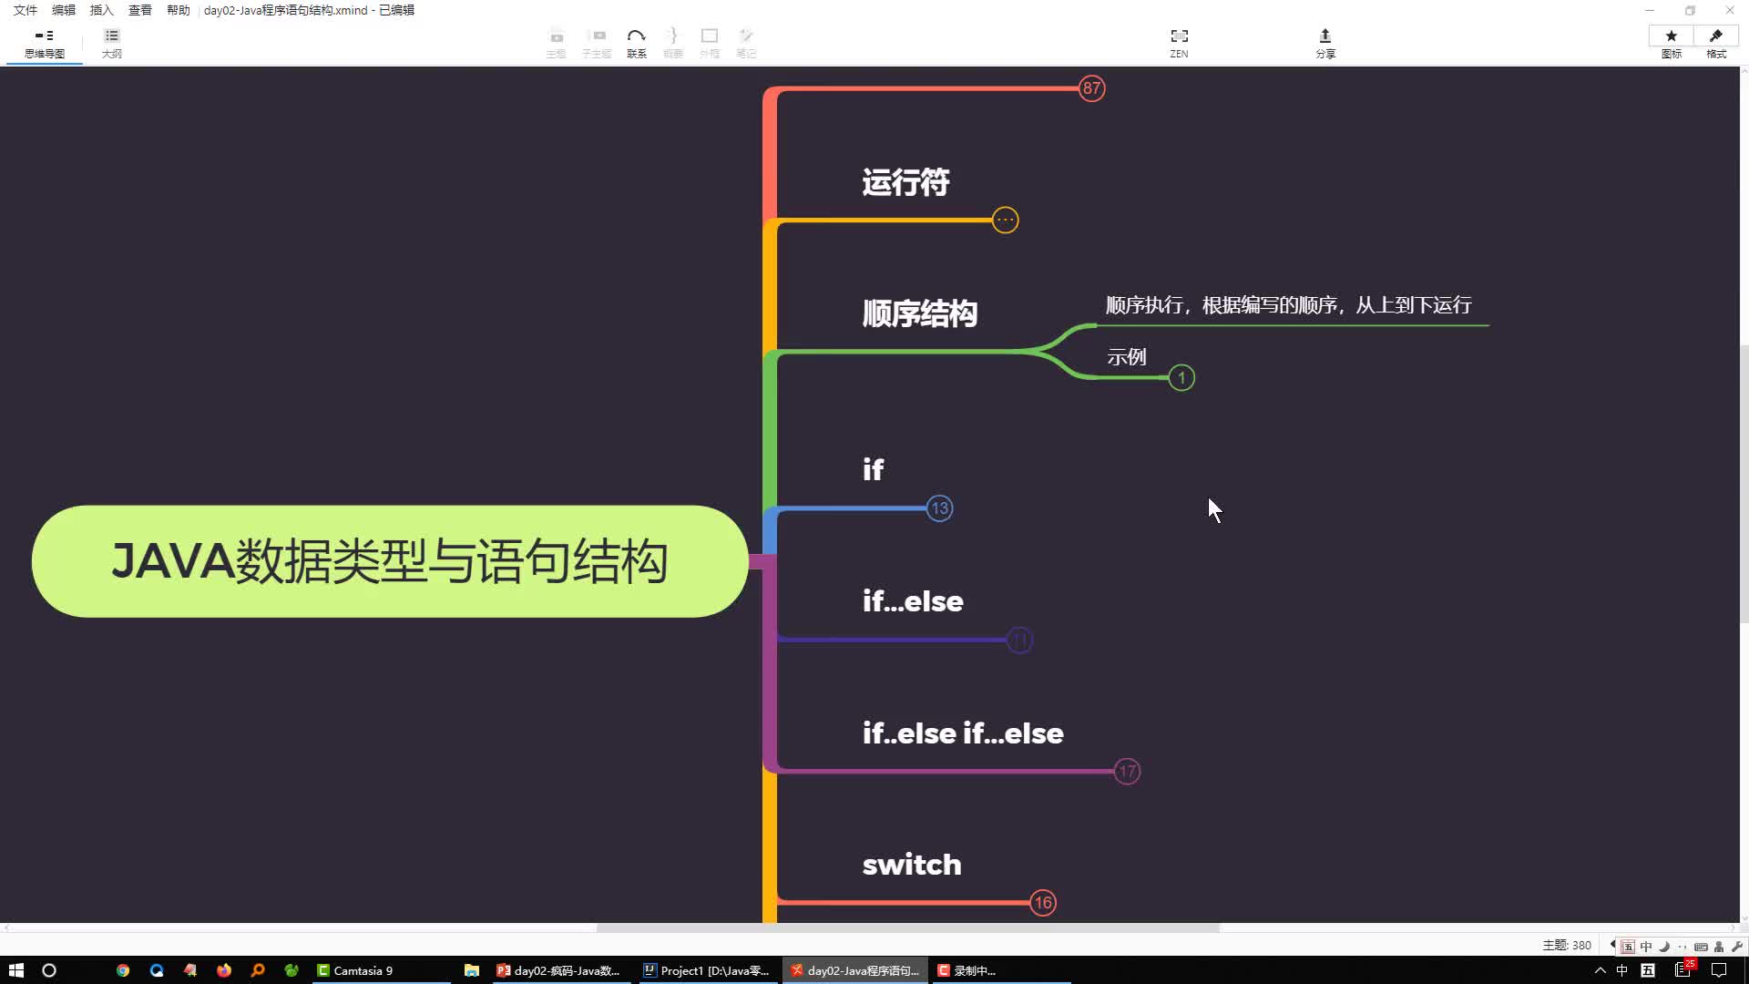Screen dimensions: 1749x984
Task: Select the if..else if...else topic
Action: click(x=963, y=733)
